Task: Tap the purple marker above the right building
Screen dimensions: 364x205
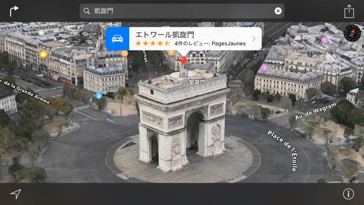Action: click(264, 68)
